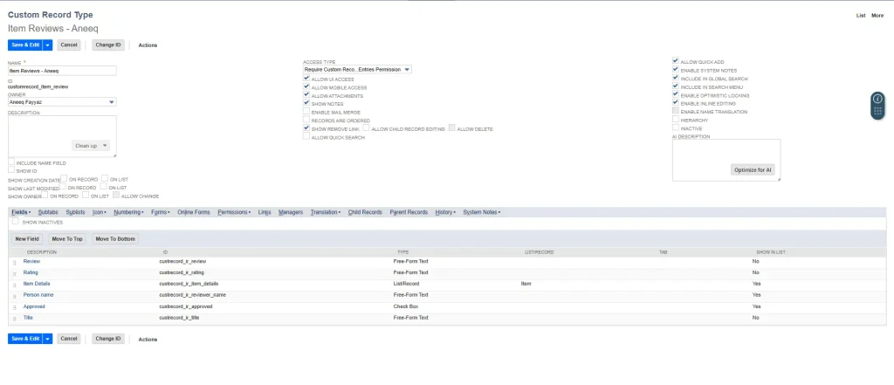Click into the Name input field

click(x=62, y=71)
